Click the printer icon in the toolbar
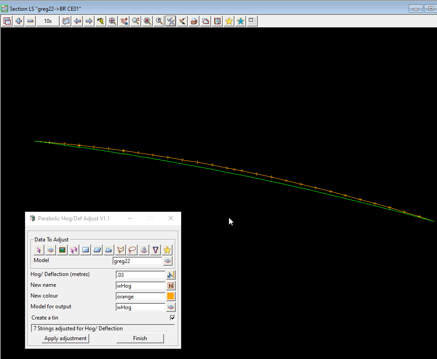This screenshot has height=359, width=437. pos(194,21)
